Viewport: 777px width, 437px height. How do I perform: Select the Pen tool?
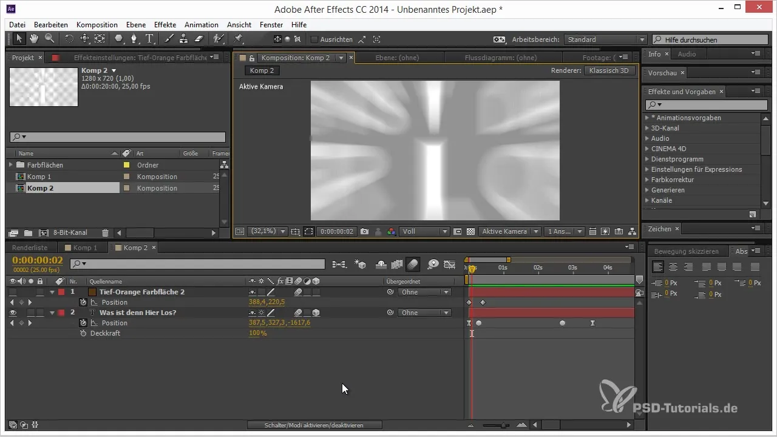tap(134, 39)
